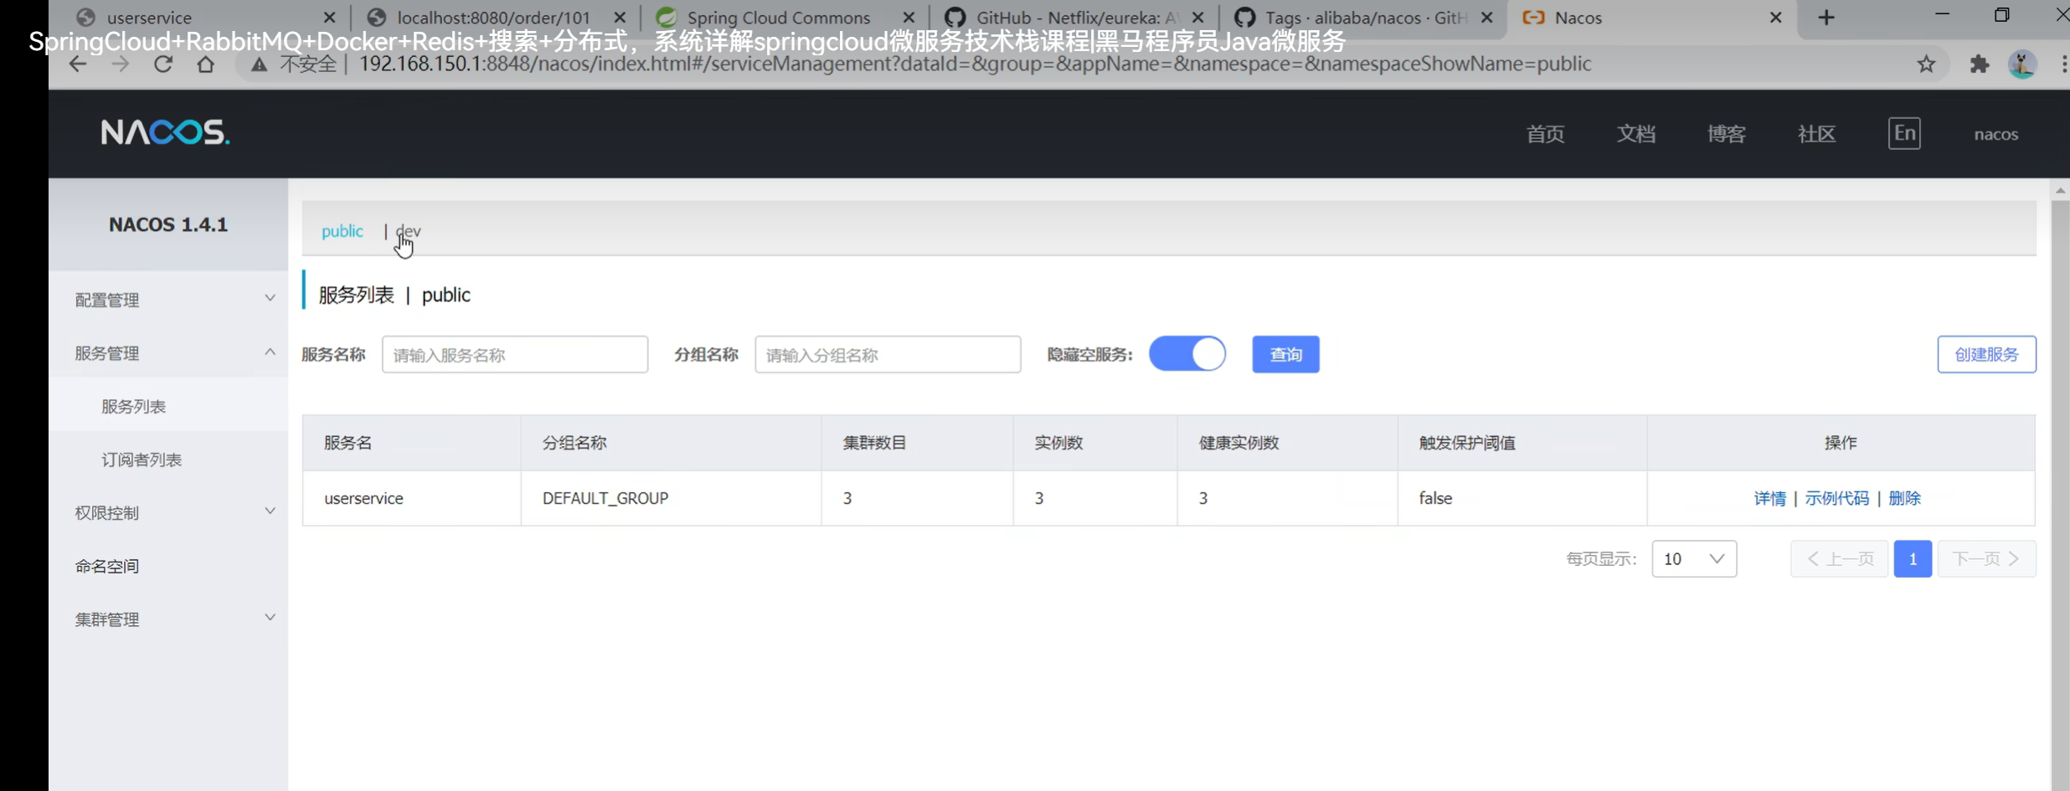Expand the 配置管理 sidebar menu
The height and width of the screenshot is (791, 2070).
click(x=168, y=300)
